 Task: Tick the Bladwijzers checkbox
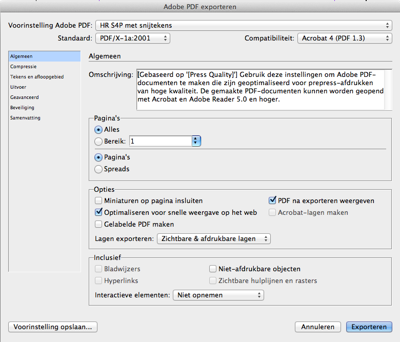tap(98, 269)
